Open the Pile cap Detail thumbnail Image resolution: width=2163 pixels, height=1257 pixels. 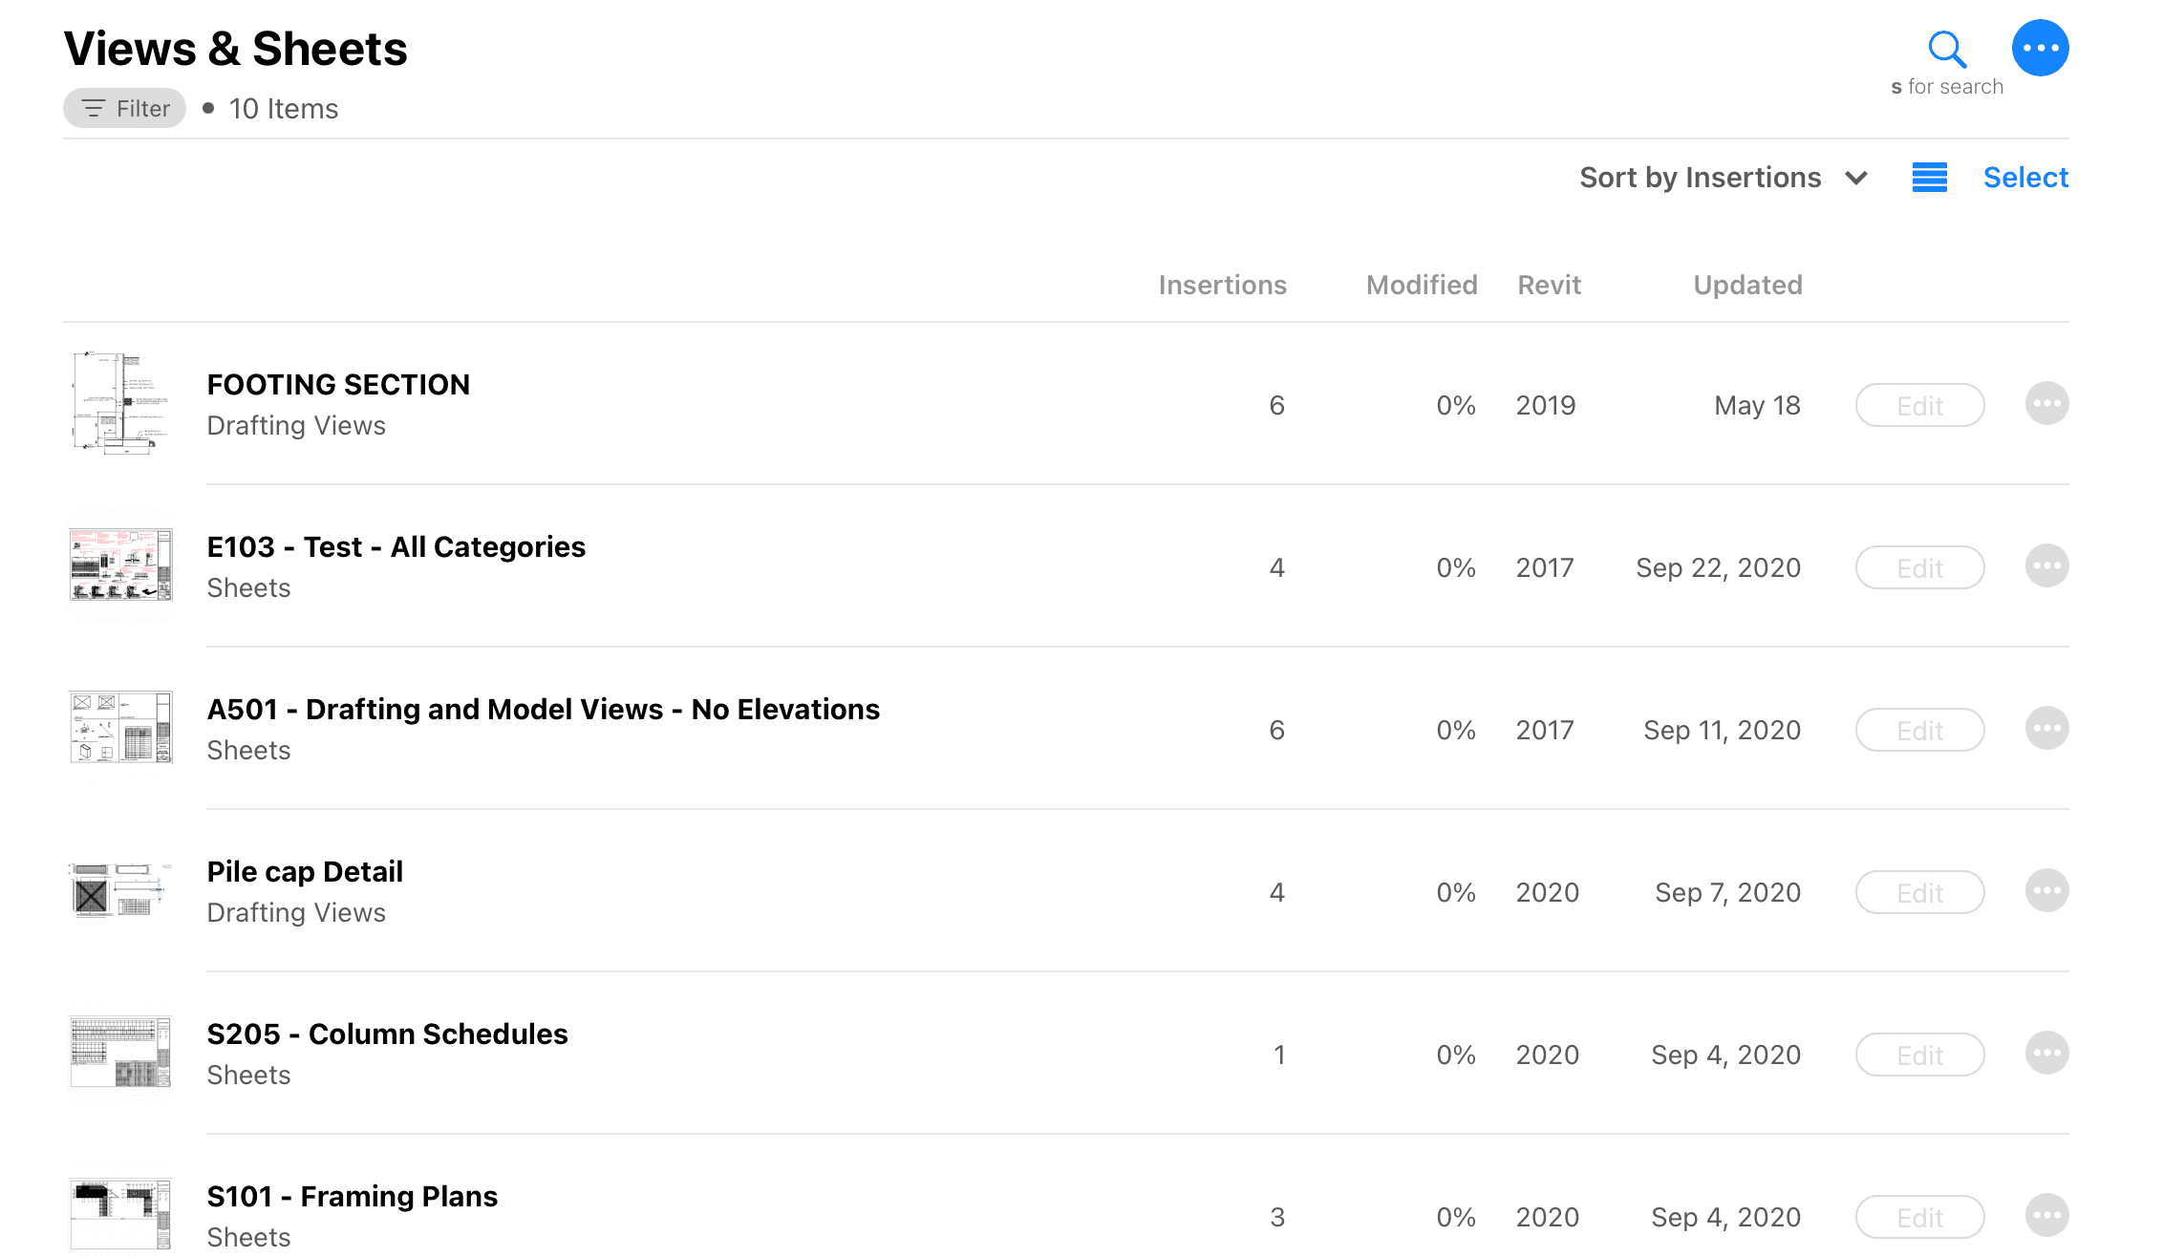(x=120, y=890)
